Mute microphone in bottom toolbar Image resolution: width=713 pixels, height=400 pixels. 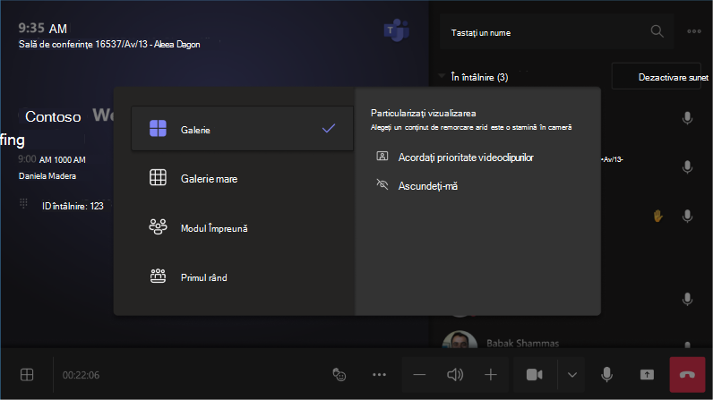coord(606,375)
